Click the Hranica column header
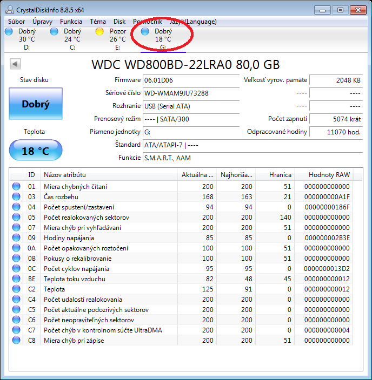 pos(275,175)
